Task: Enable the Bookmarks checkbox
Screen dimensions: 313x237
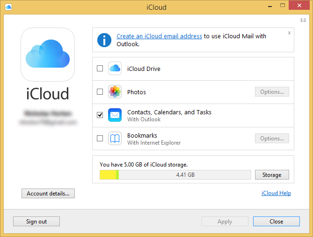Action: [100, 138]
